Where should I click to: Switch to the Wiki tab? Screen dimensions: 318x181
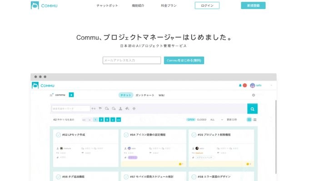point(161,95)
